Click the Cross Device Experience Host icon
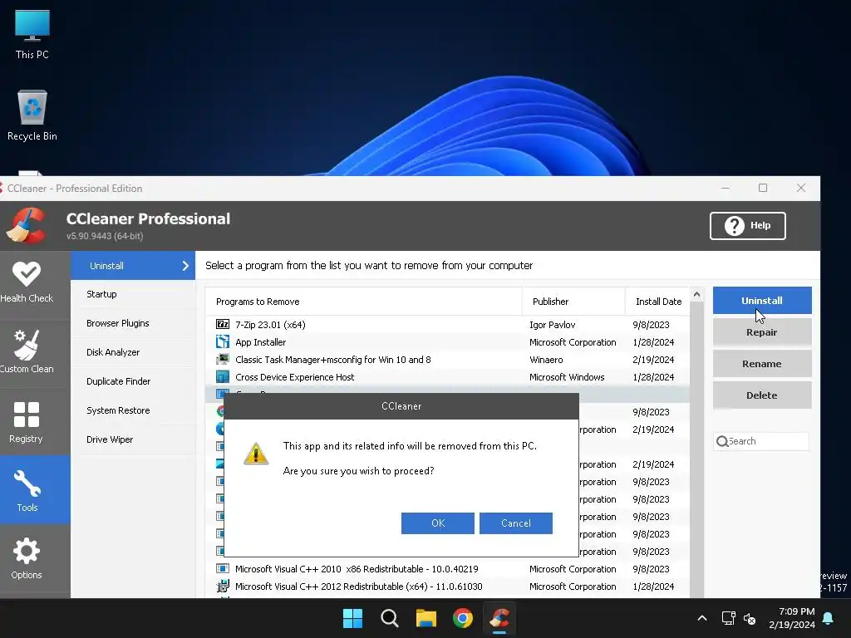Image resolution: width=851 pixels, height=638 pixels. pos(223,376)
